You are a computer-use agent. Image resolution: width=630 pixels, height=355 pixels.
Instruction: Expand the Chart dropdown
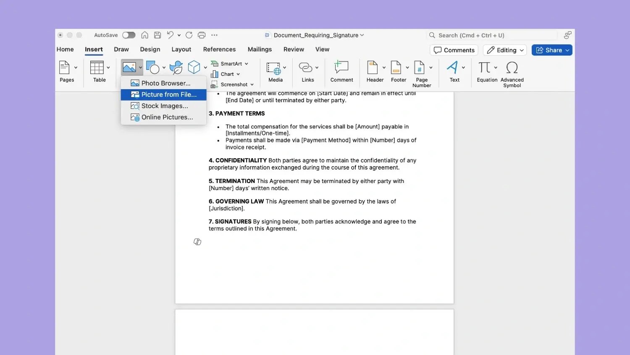coord(238,74)
